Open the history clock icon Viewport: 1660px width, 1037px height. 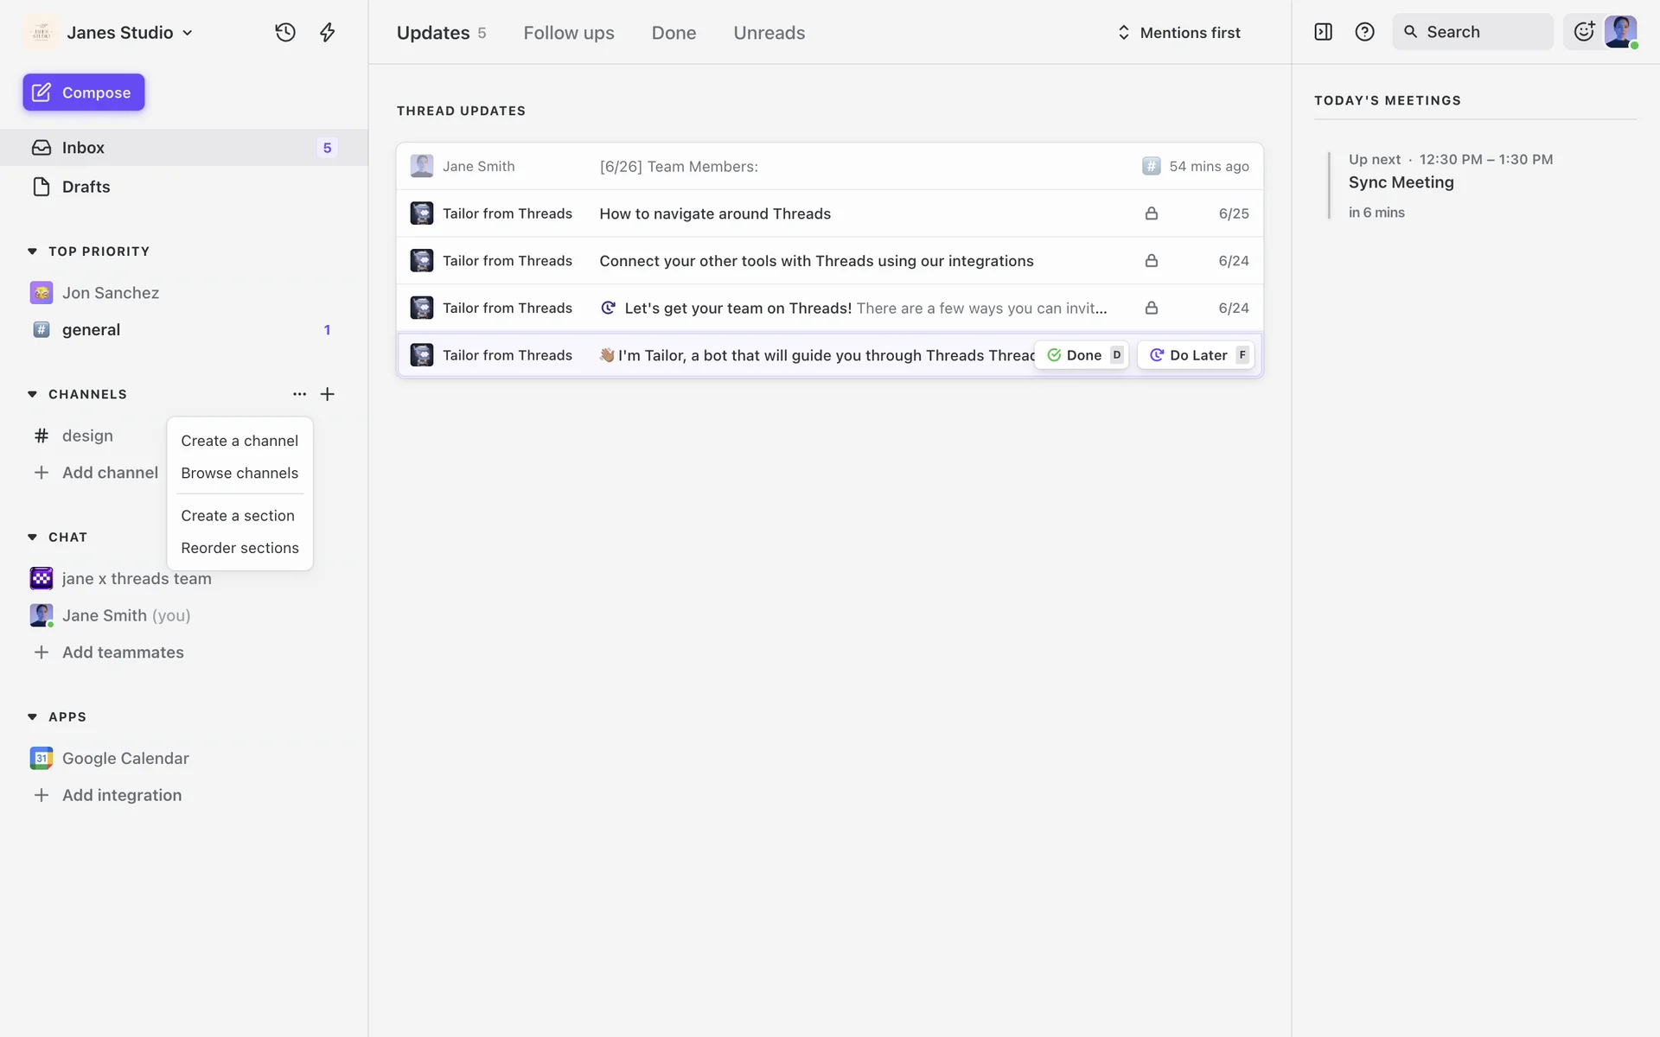(x=285, y=33)
